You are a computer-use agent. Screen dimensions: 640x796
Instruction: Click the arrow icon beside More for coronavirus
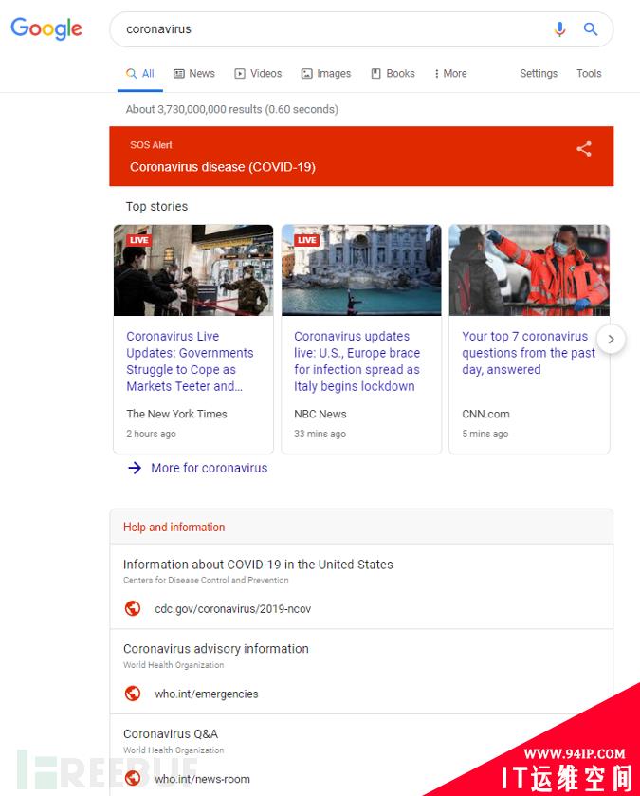(x=135, y=468)
